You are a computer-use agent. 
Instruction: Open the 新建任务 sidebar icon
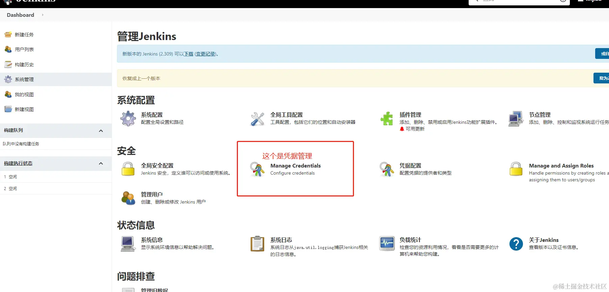(x=8, y=34)
